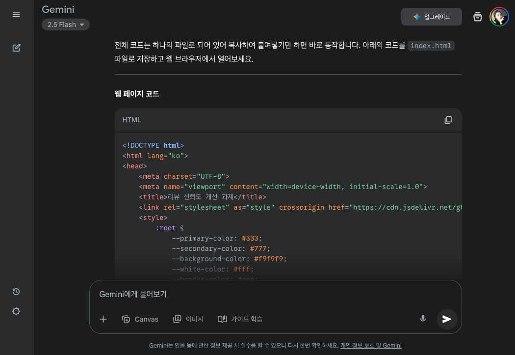Click the send message arrow button
Viewport: 515px width, 355px height.
[x=447, y=319]
